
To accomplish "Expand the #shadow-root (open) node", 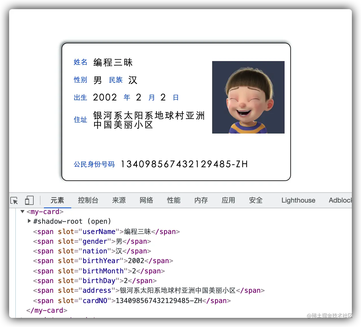I will click(x=29, y=221).
